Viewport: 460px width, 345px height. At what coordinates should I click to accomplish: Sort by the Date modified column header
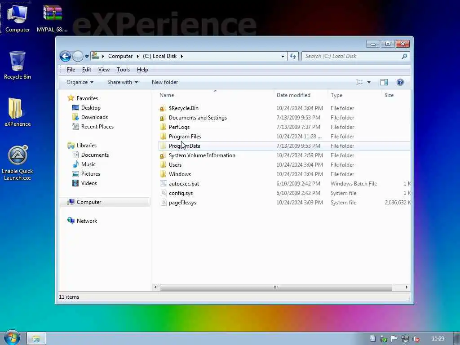(x=293, y=95)
